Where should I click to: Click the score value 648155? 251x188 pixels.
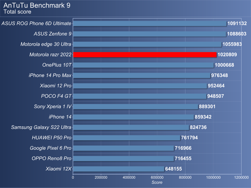[174, 169]
